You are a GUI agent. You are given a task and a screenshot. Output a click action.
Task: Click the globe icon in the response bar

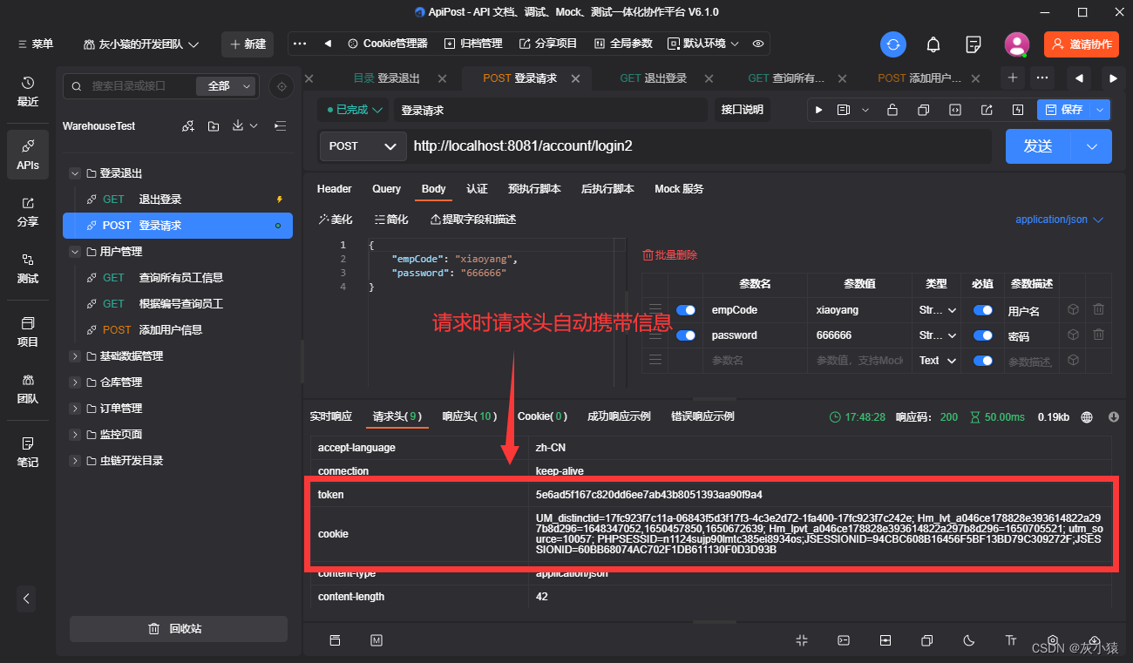(1087, 417)
